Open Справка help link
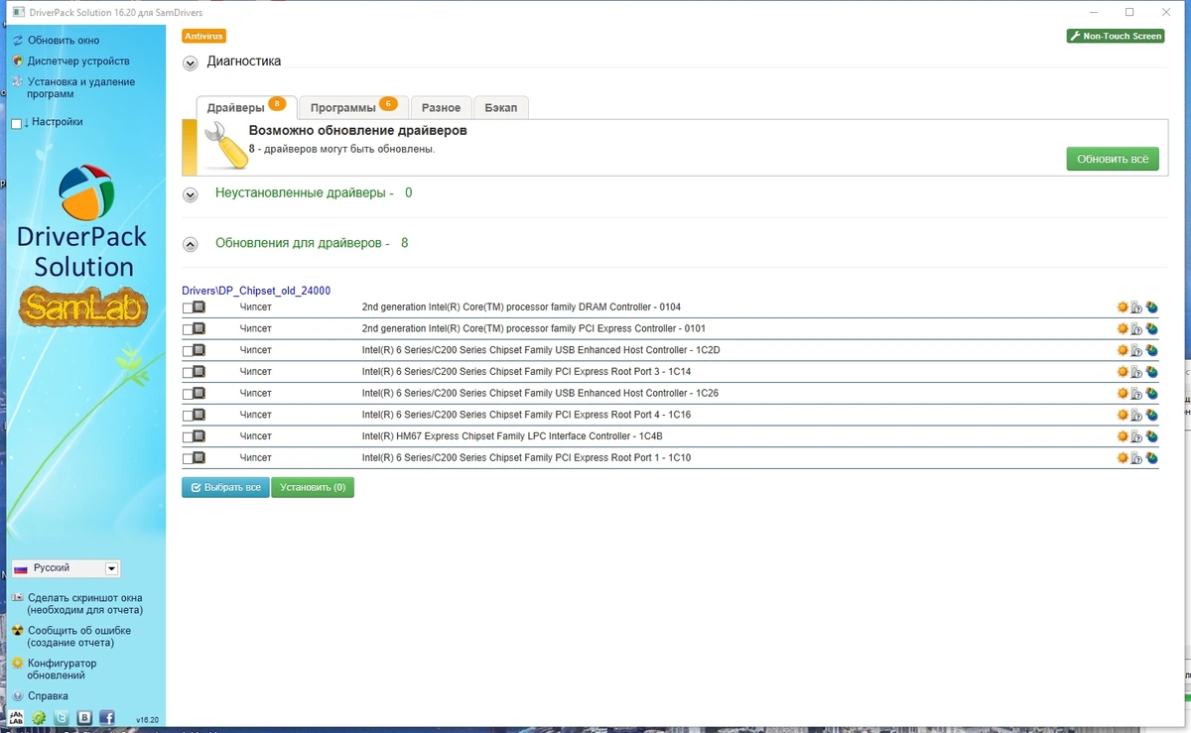 point(48,696)
